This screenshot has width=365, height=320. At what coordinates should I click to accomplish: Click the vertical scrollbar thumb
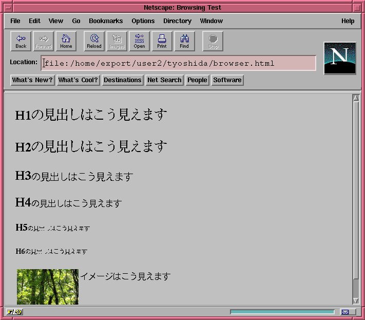[356, 190]
